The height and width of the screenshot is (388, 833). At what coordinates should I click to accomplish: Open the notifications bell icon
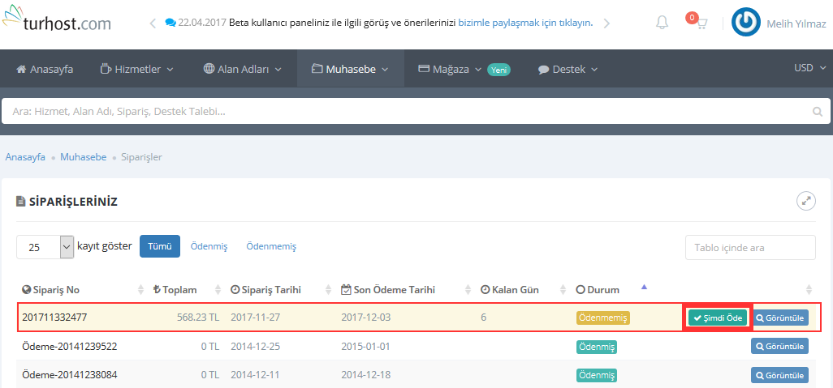[x=663, y=23]
